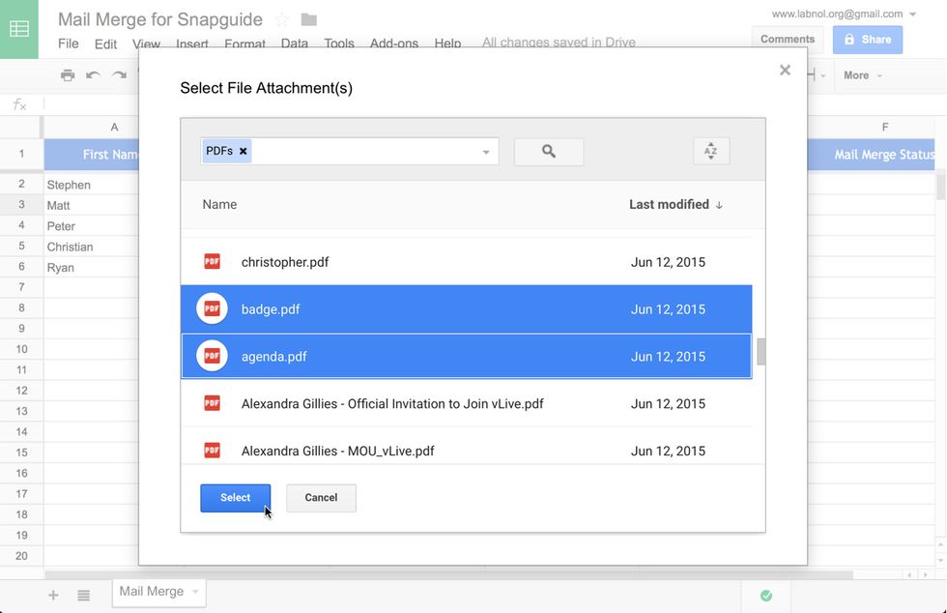
Task: Open the More toolbar dropdown
Action: click(861, 74)
